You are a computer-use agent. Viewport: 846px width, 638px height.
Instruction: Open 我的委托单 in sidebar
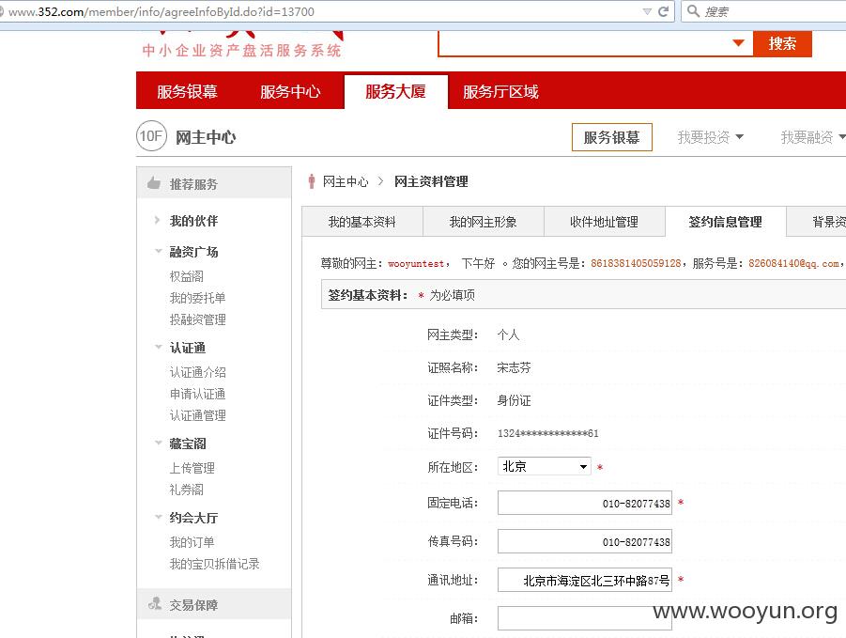point(197,298)
